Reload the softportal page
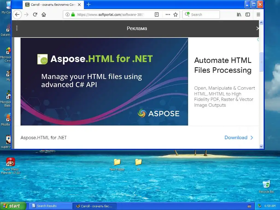The height and width of the screenshot is (210, 280). pyautogui.click(x=35, y=15)
